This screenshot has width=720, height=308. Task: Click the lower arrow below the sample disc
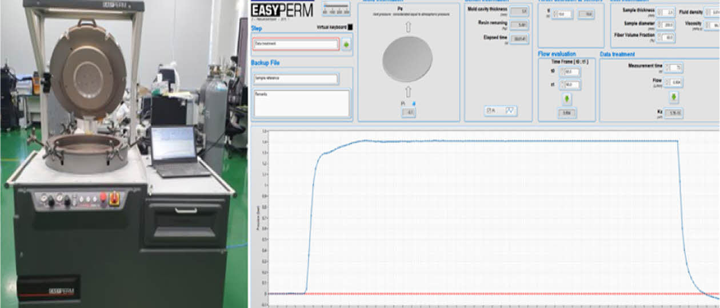[408, 91]
